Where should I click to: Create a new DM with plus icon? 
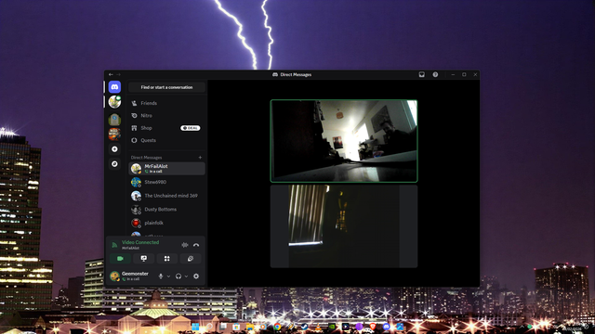(x=200, y=157)
